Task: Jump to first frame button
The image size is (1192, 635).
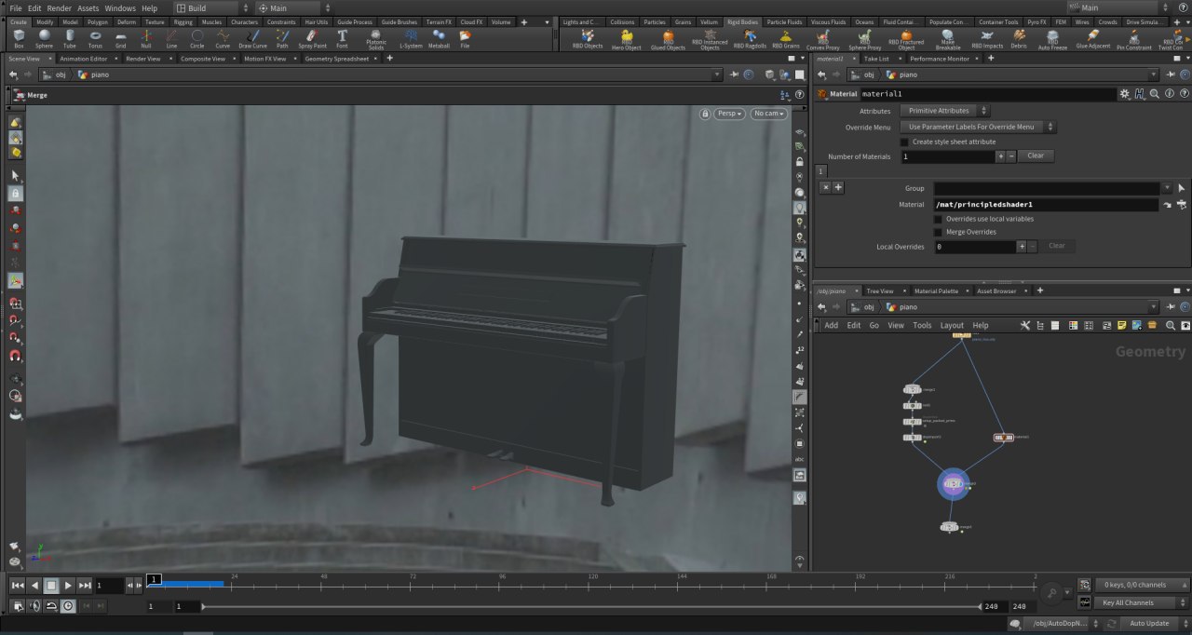Action: click(x=18, y=586)
